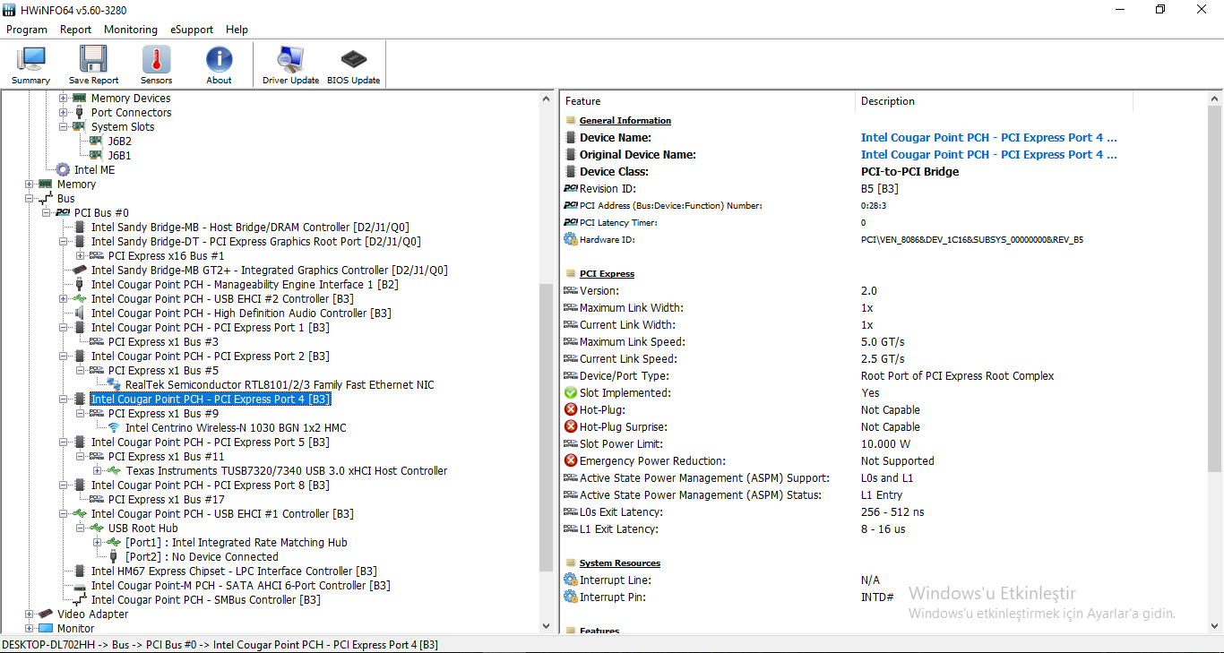1224x653 pixels.
Task: Click red X icon beside Hot-Plug Surprise
Action: tap(571, 426)
